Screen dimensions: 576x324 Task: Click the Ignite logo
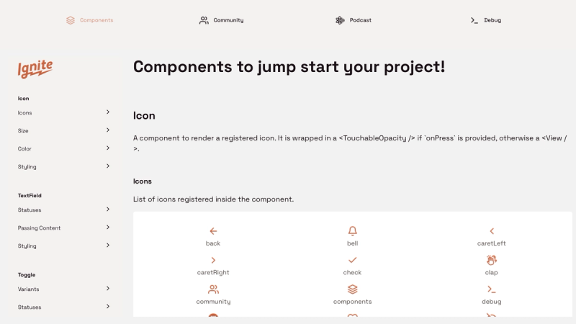coord(35,68)
